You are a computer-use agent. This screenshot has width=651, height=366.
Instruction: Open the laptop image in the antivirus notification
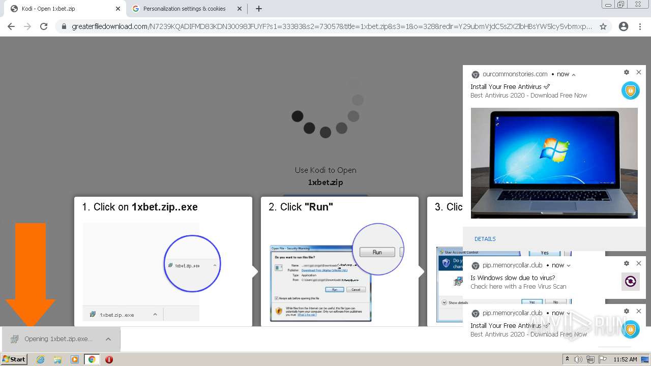pos(554,163)
